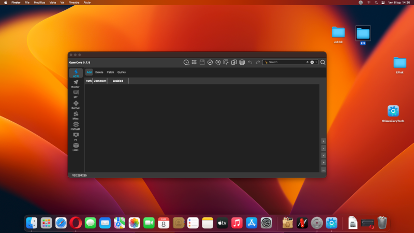Screen dimensions: 414x233
Task: Click the save floppy disk icon
Action: pos(202,62)
